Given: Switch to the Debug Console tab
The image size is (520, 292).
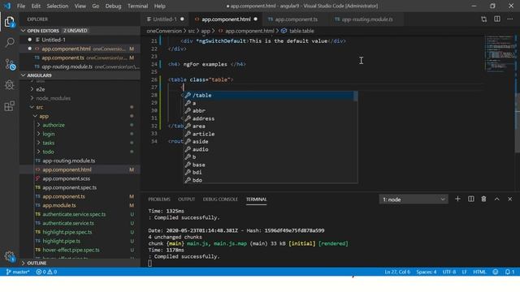Looking at the screenshot, I should (x=220, y=200).
